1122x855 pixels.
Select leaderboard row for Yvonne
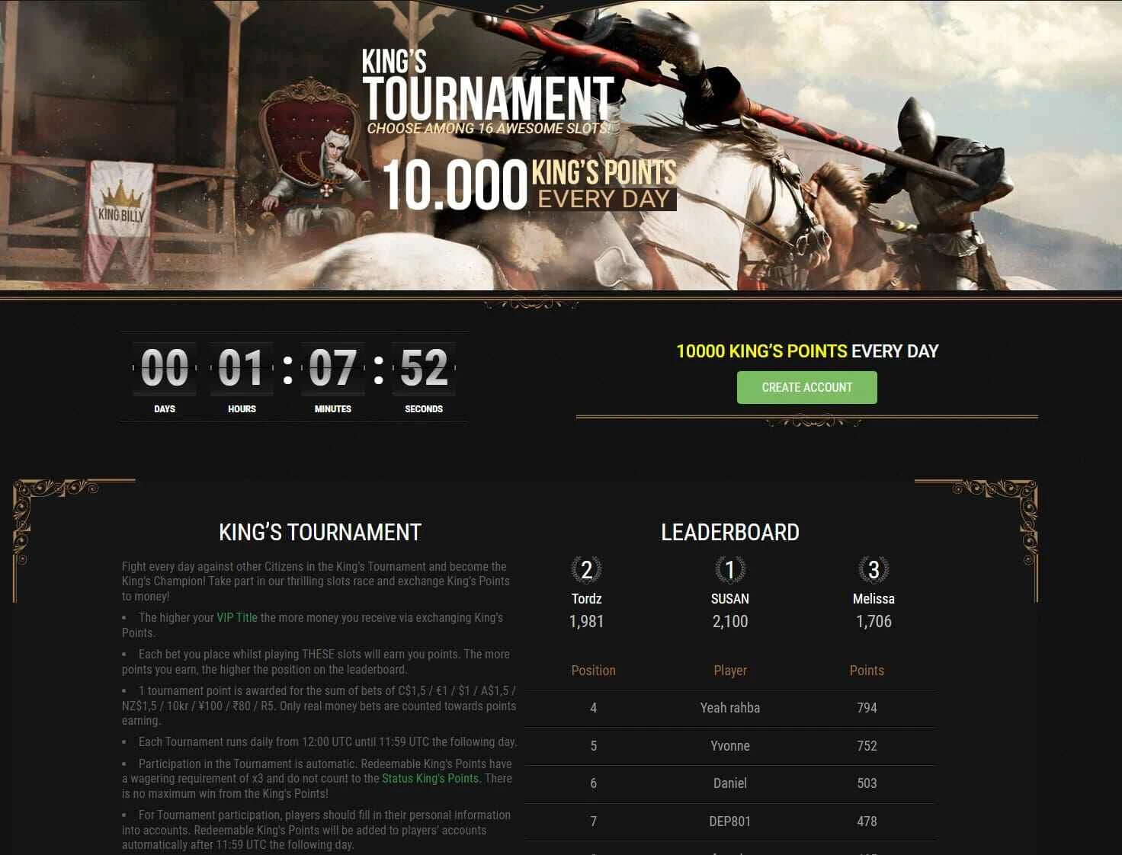point(730,746)
